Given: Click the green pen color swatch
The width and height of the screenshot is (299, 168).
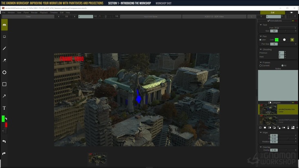Looking at the screenshot, I should coord(277,40).
